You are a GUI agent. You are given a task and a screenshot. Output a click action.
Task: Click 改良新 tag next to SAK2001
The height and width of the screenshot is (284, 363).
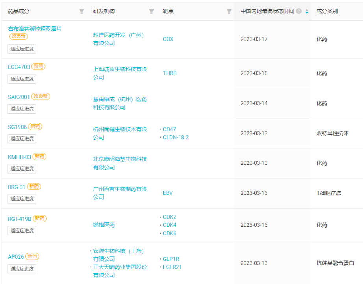[x=41, y=96]
